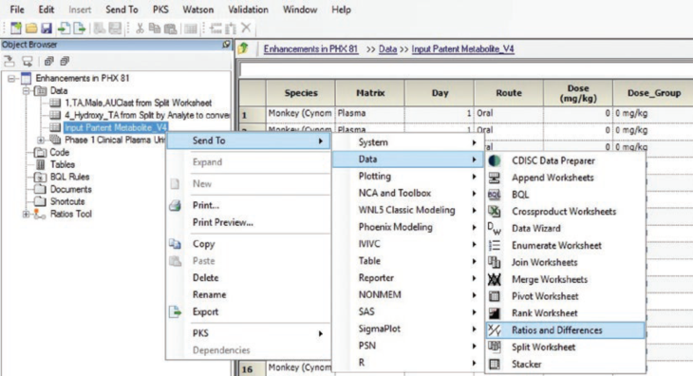Click the green up-arrow navigation icon
The image size is (693, 376).
point(243,48)
